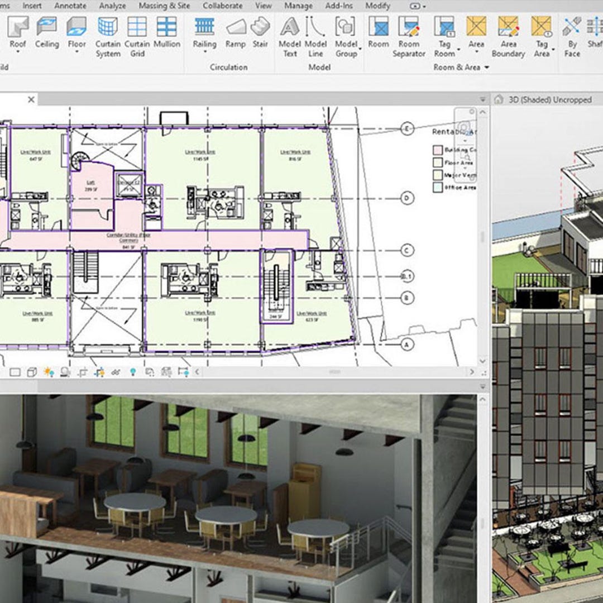The height and width of the screenshot is (603, 603).
Task: Open the View ribbon tab
Action: [x=264, y=6]
